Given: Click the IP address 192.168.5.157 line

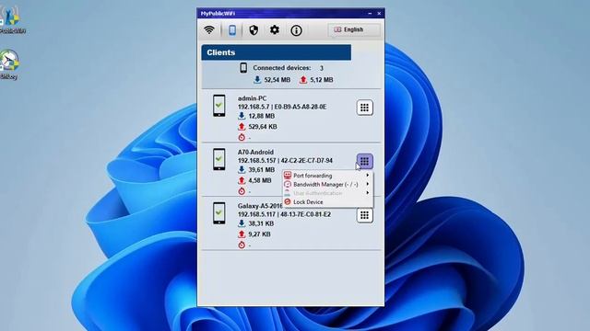Looking at the screenshot, I should tap(285, 161).
